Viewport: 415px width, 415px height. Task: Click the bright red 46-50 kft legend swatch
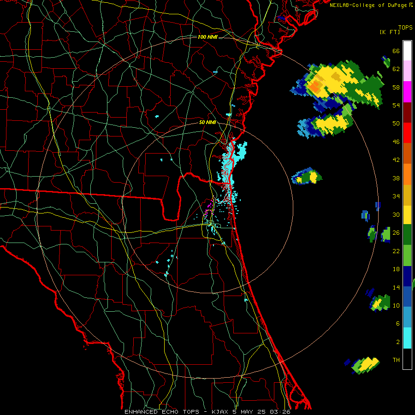pyautogui.click(x=407, y=133)
